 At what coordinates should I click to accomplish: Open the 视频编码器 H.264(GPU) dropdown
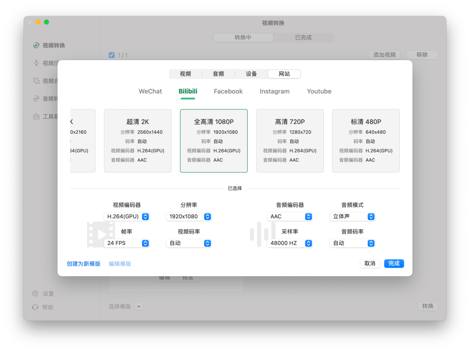click(127, 217)
